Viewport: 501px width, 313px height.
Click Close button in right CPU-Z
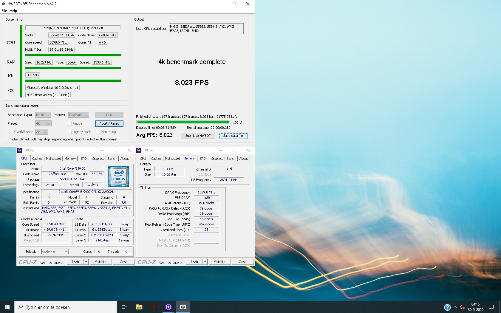[242, 262]
